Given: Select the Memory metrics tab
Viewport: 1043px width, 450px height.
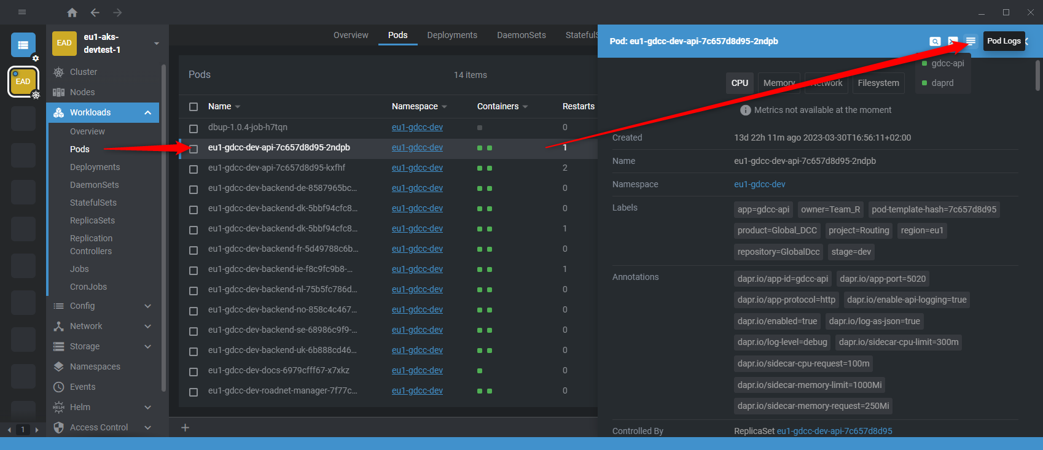Looking at the screenshot, I should pos(779,83).
